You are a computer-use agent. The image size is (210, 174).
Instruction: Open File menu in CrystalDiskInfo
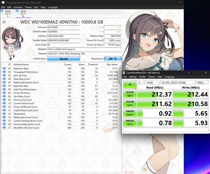(3, 7)
